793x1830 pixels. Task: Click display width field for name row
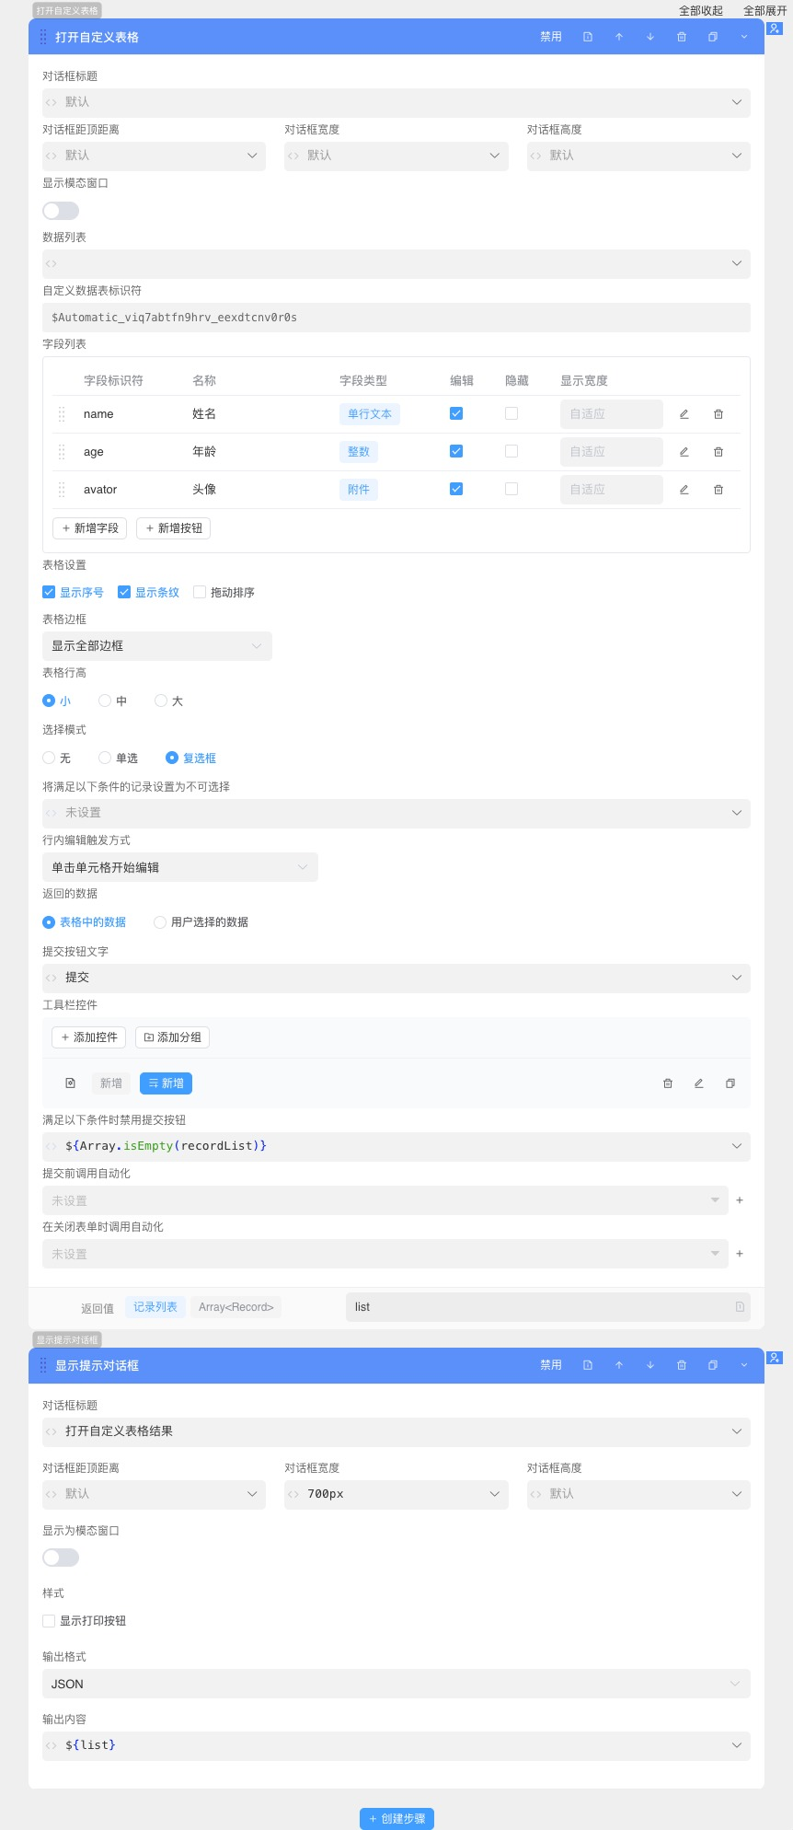[x=612, y=414]
